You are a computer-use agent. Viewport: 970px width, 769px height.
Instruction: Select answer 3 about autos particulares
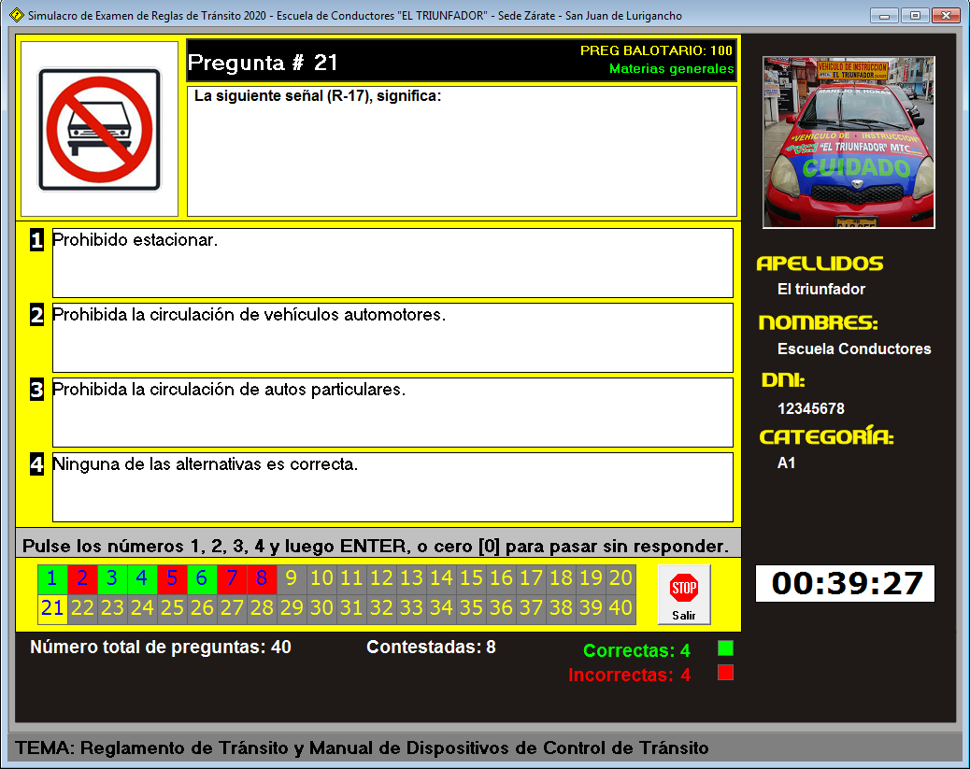pyautogui.click(x=392, y=412)
